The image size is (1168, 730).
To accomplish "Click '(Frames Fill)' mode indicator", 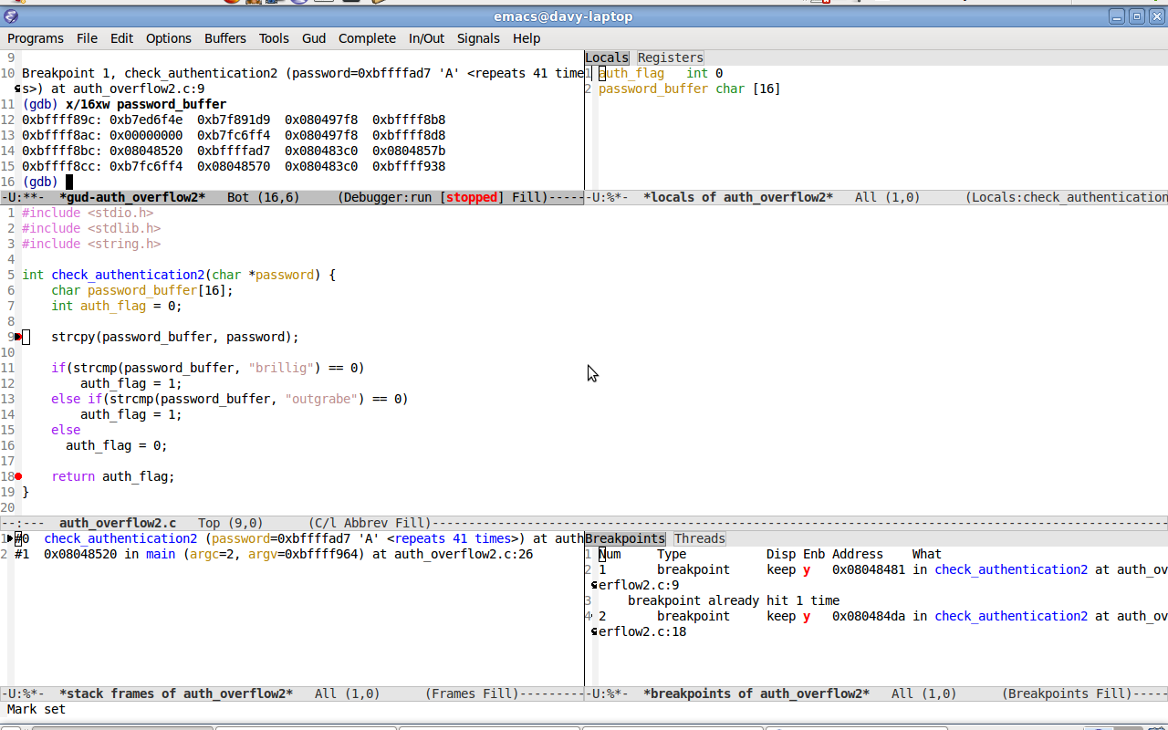I will (472, 693).
